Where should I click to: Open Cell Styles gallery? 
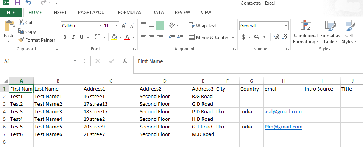tap(349, 32)
